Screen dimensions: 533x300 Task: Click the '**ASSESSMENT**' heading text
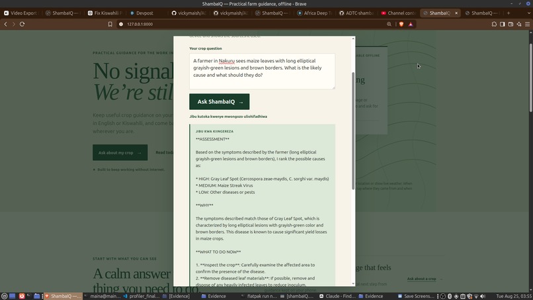pyautogui.click(x=212, y=139)
